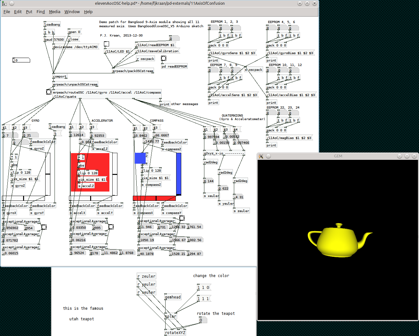Viewport: 419px width, 336px height.
Task: Open the Put menu
Action: pyautogui.click(x=29, y=12)
